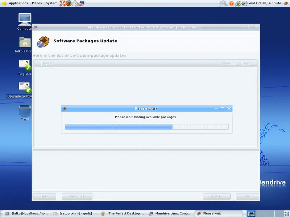Maximize the Please wait dialog

[223, 109]
